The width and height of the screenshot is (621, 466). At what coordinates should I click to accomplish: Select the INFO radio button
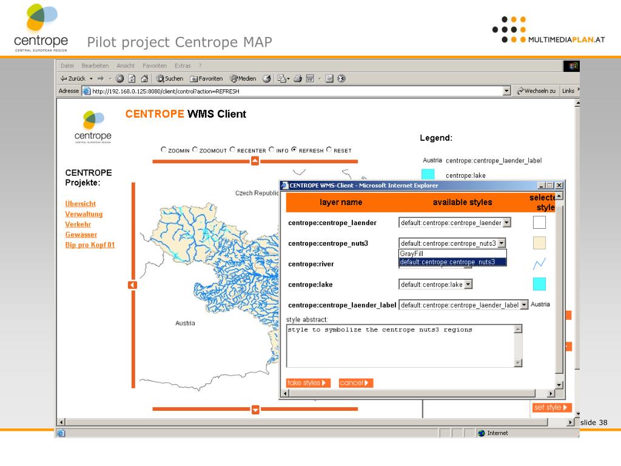271,149
